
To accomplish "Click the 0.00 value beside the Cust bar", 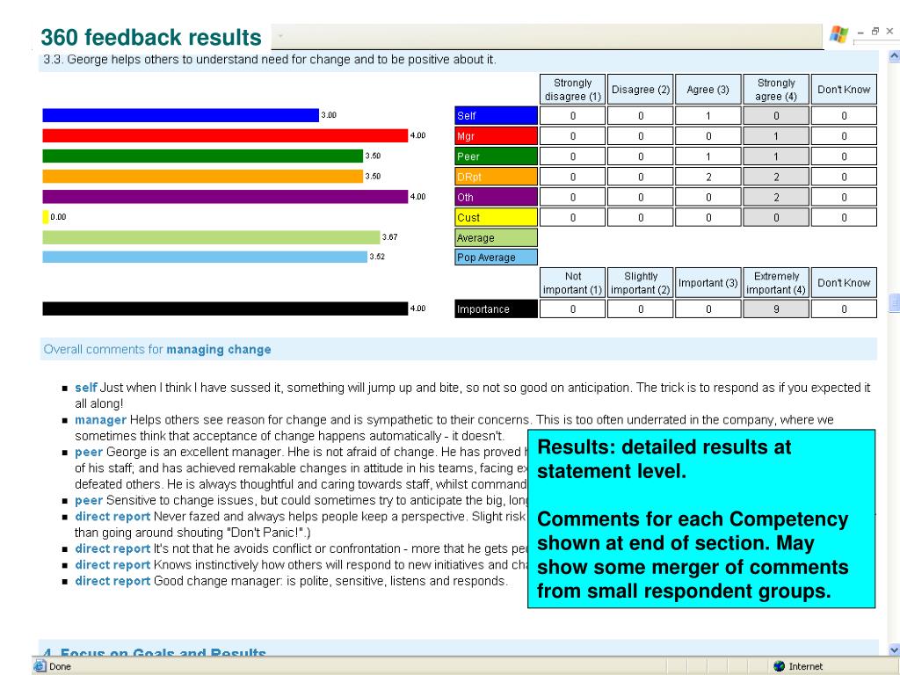I will click(x=58, y=217).
